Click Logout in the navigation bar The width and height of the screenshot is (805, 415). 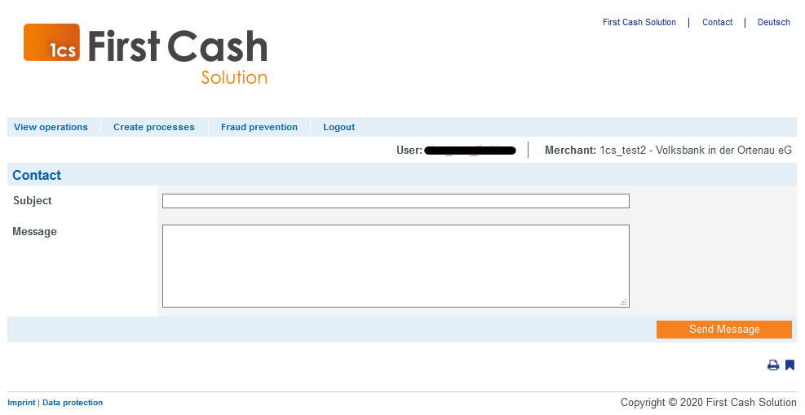(x=338, y=127)
